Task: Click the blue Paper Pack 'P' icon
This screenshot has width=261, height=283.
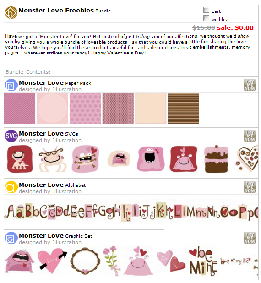Action: tap(11, 85)
